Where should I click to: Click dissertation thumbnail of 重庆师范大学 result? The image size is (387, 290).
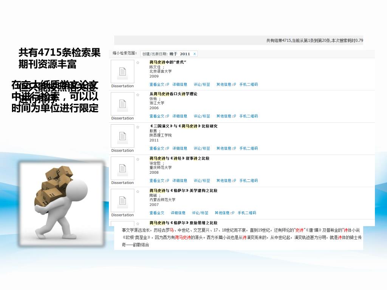(x=122, y=168)
